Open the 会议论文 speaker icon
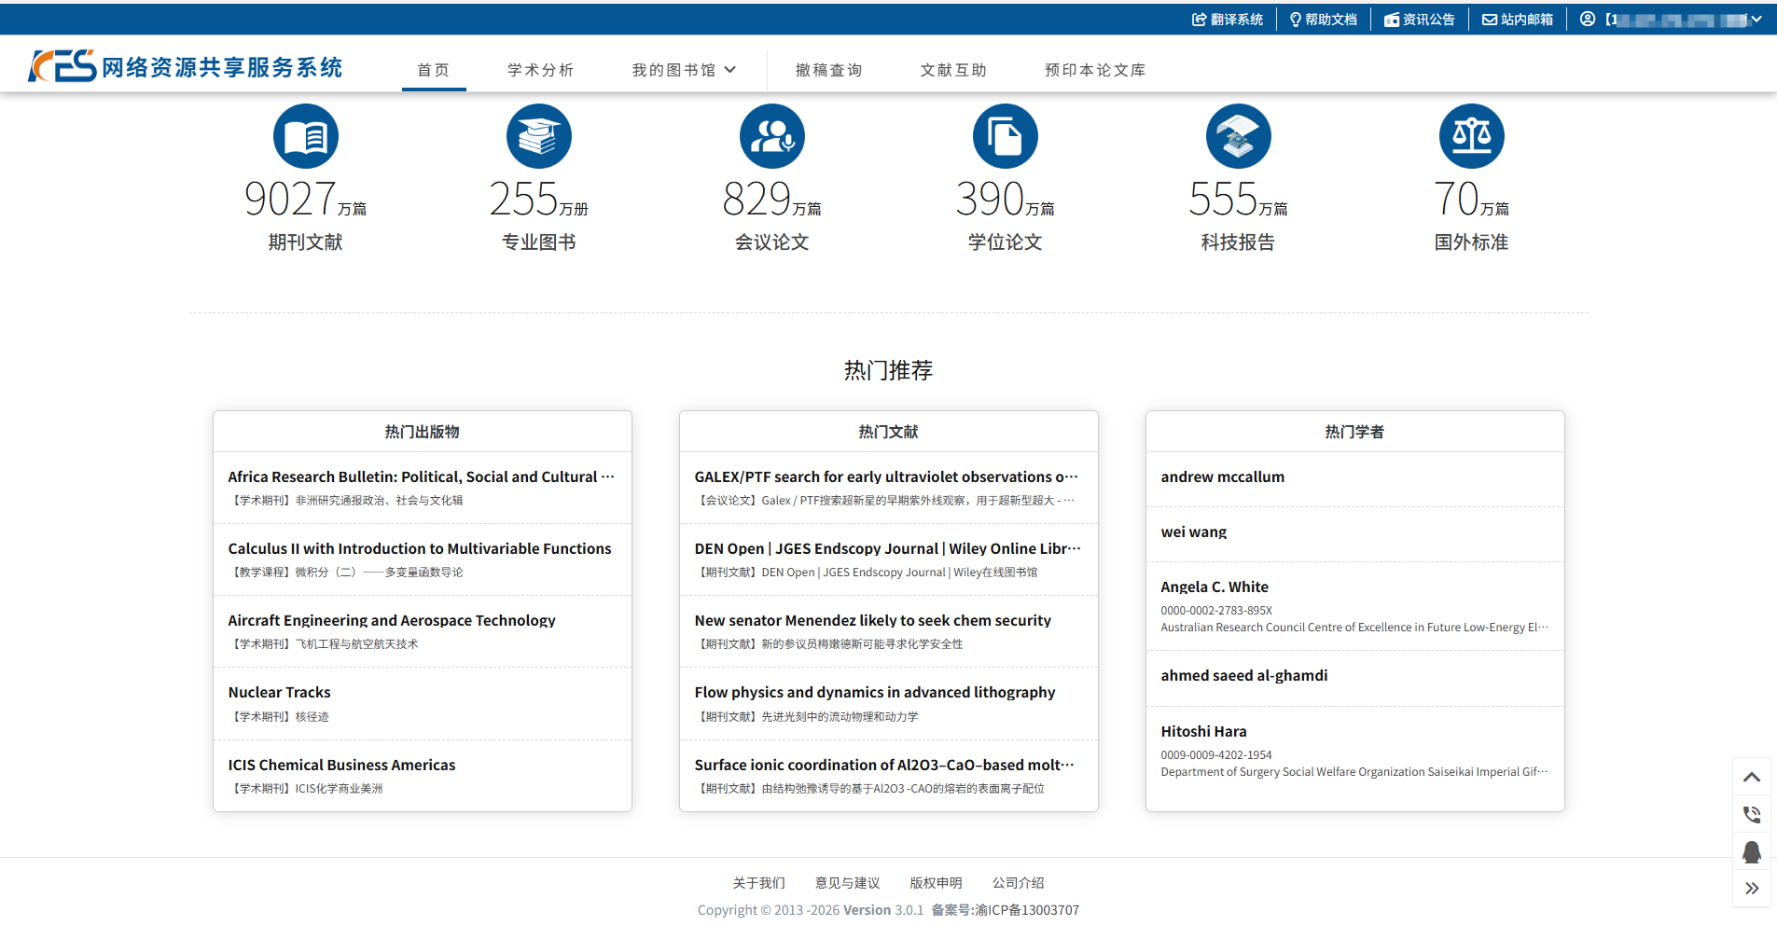 (772, 136)
